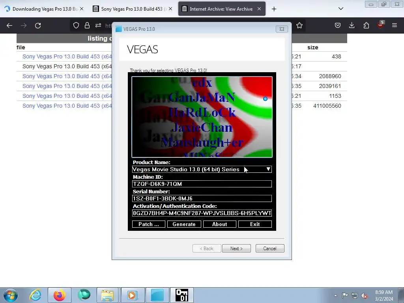Open the extensions puzzle icon
This screenshot has width=404, height=303.
click(366, 25)
